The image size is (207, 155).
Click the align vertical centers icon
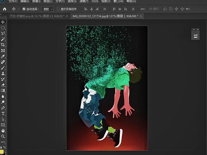[x=120, y=9]
